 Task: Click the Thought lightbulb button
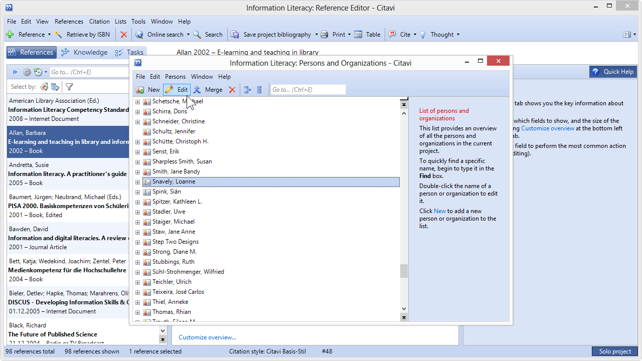pos(436,35)
